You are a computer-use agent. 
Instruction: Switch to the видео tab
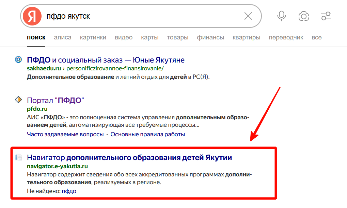124,37
